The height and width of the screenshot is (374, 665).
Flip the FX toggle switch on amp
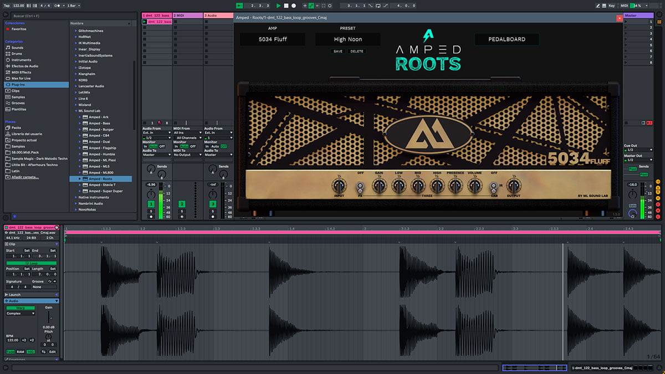point(360,187)
